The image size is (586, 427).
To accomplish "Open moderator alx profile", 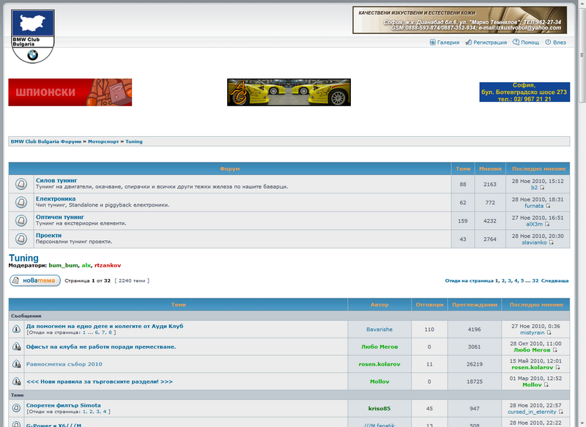I will [86, 265].
